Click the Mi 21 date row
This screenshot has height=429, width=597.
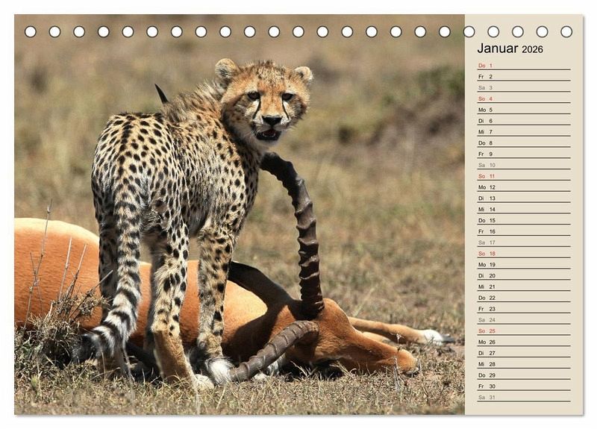[523, 286]
